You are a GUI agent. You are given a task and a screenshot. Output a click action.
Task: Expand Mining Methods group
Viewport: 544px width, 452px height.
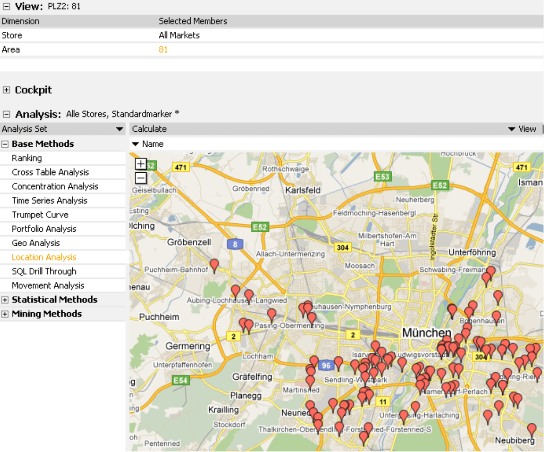coord(5,314)
